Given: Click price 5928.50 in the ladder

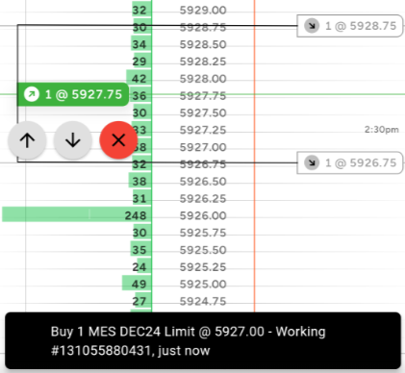Looking at the screenshot, I should click(x=203, y=44).
